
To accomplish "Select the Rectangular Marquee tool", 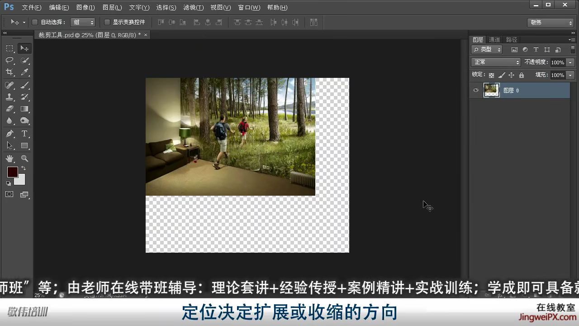I will click(9, 48).
